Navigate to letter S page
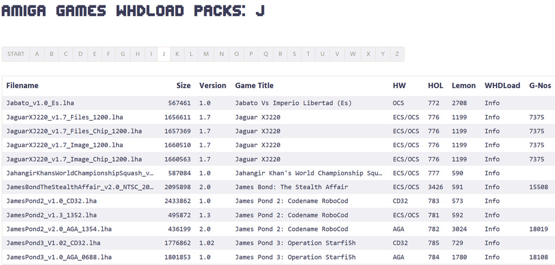 click(294, 54)
